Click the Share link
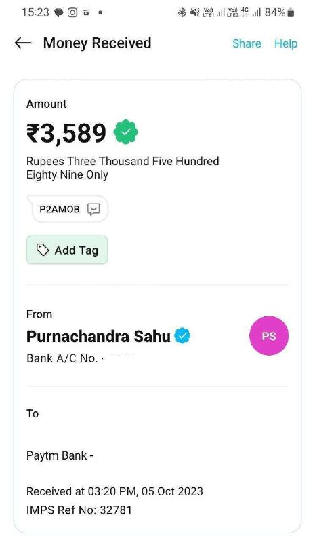The image size is (315, 543). [247, 43]
